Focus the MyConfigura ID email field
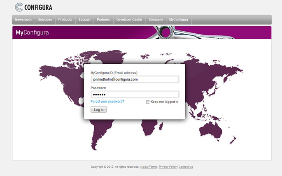 coord(135,79)
